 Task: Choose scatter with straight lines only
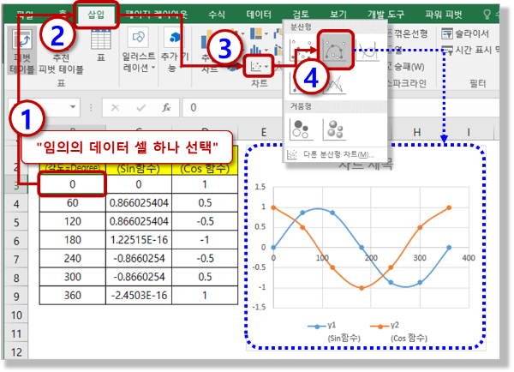click(x=335, y=84)
